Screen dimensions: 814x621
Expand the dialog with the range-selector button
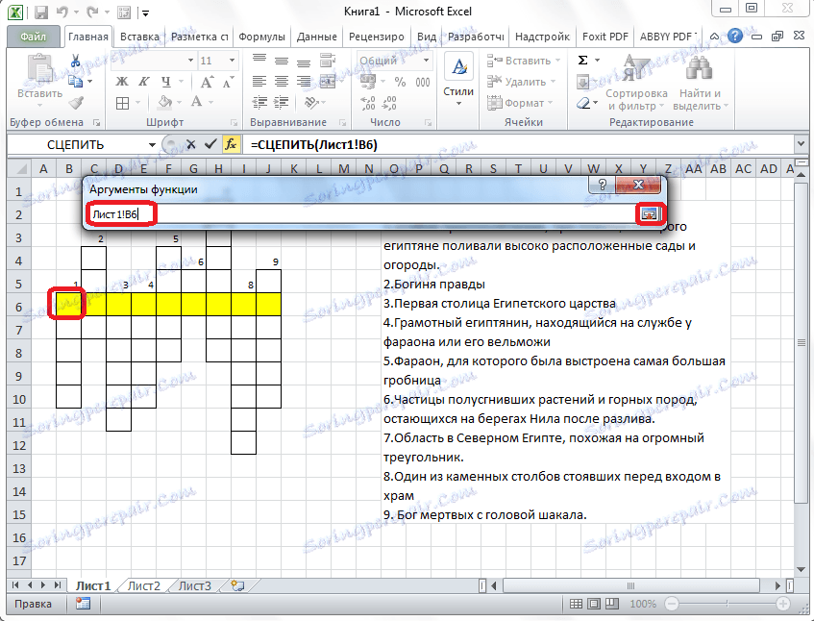[x=650, y=213]
